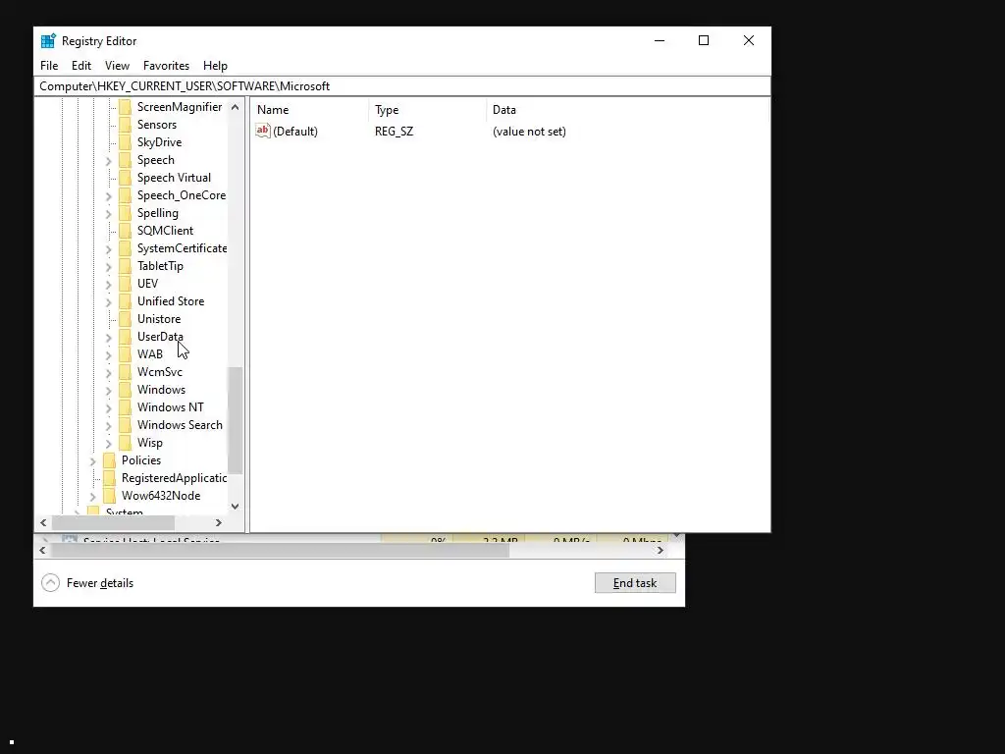Select the WcmSvc key label
Image resolution: width=1005 pixels, height=754 pixels.
pyautogui.click(x=160, y=372)
